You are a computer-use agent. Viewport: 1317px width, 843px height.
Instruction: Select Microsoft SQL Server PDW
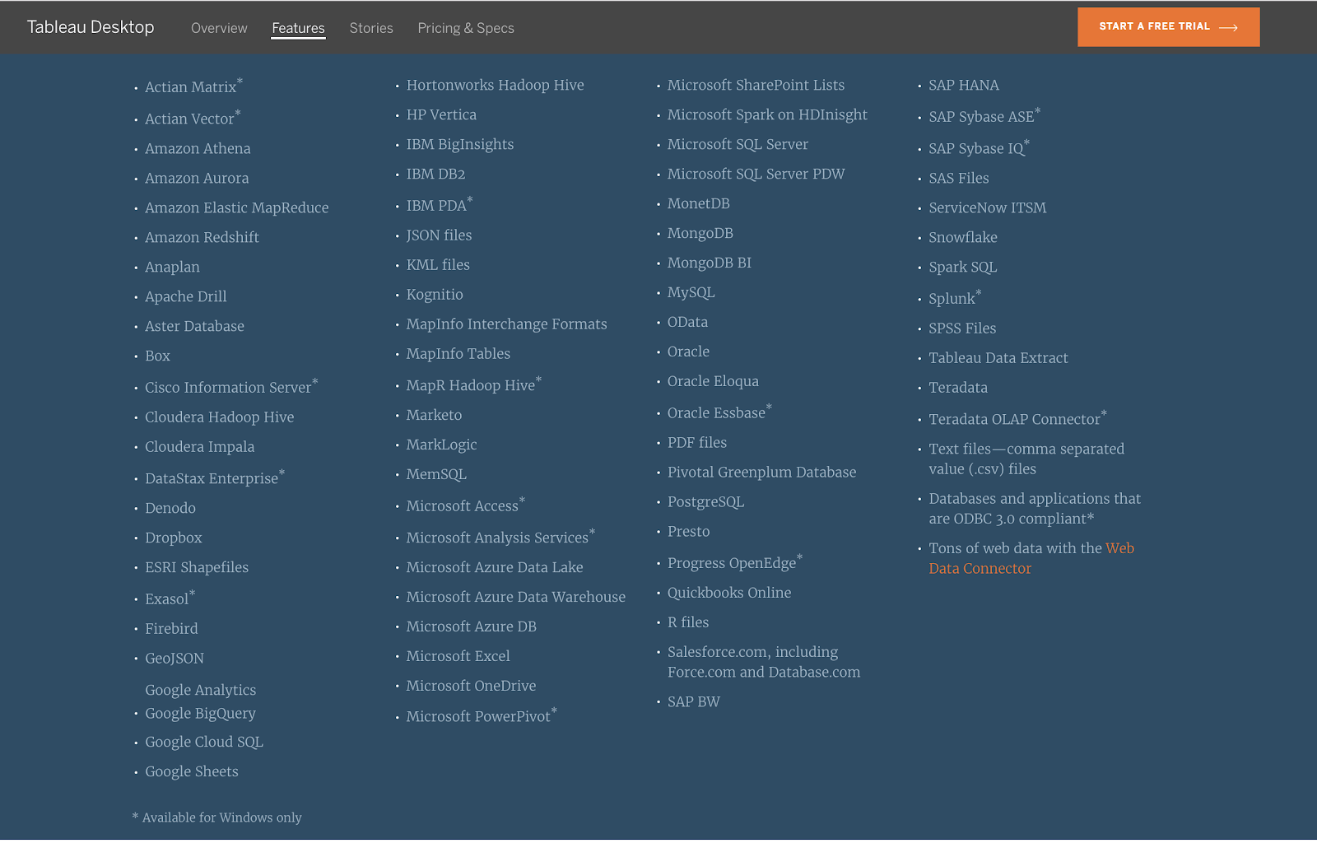(x=756, y=174)
